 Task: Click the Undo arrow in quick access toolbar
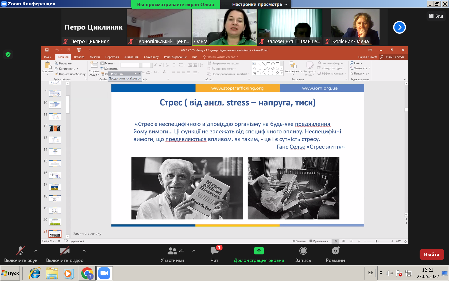[57, 50]
